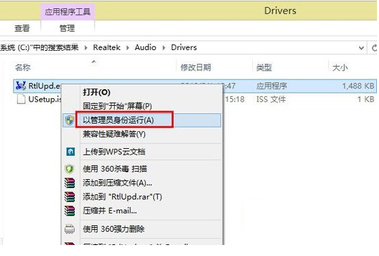Sort files by the 类型 column header
The image size is (379, 256).
(x=264, y=67)
